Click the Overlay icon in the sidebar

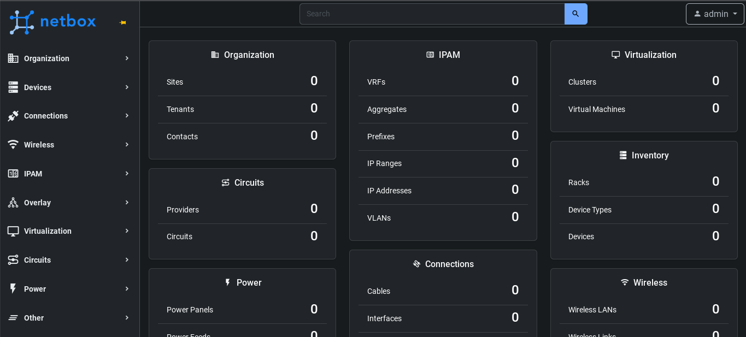[13, 202]
